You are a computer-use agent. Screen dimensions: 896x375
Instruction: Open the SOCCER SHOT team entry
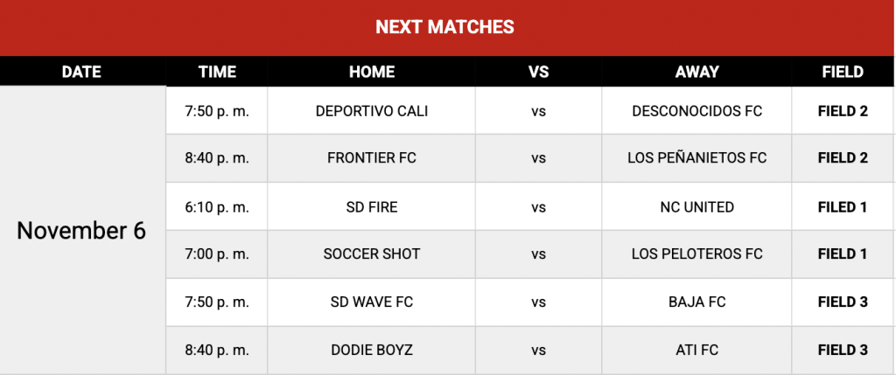[x=372, y=254]
